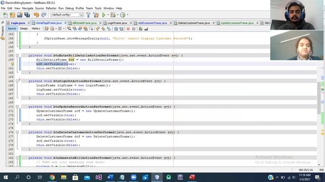The height and width of the screenshot is (182, 325).
Task: Click the Profile Project toolbar icon
Action: click(x=123, y=15)
